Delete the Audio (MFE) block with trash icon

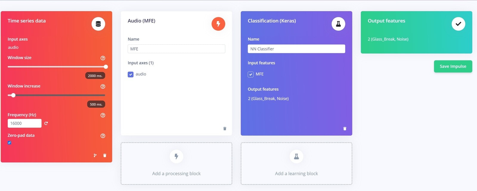pyautogui.click(x=225, y=129)
